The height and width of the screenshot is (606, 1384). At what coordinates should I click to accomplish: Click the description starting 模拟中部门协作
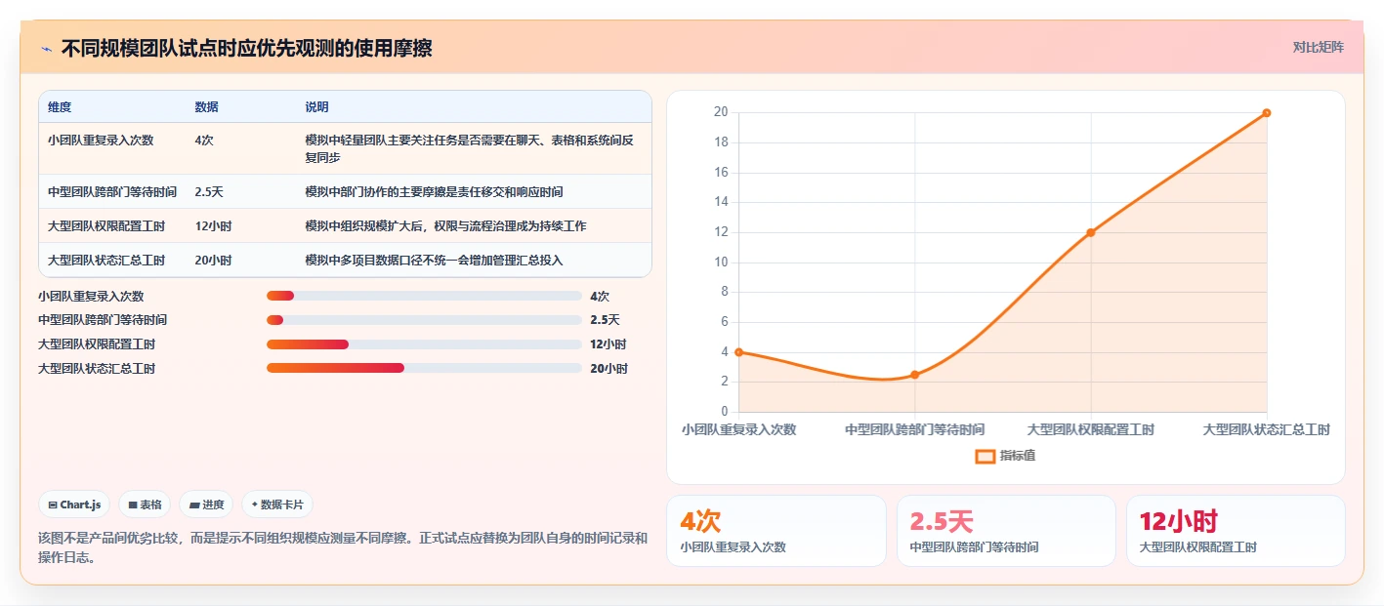click(434, 192)
